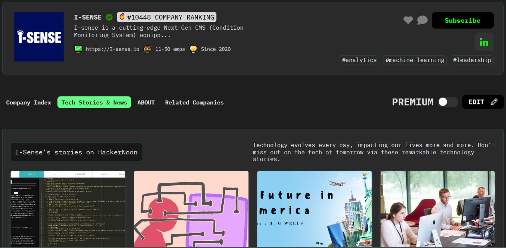Select the #analytics tag
The height and width of the screenshot is (248, 506).
(359, 60)
